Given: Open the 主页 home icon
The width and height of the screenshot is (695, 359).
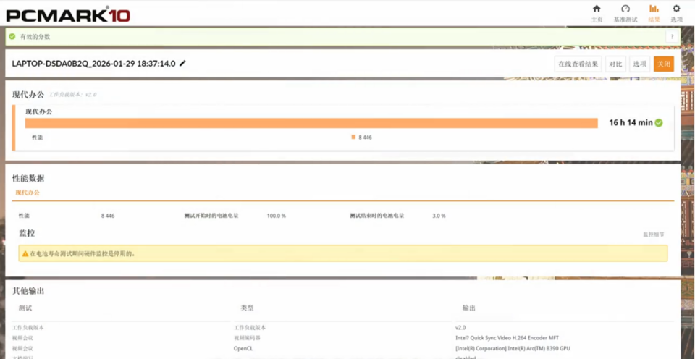Looking at the screenshot, I should [x=597, y=9].
